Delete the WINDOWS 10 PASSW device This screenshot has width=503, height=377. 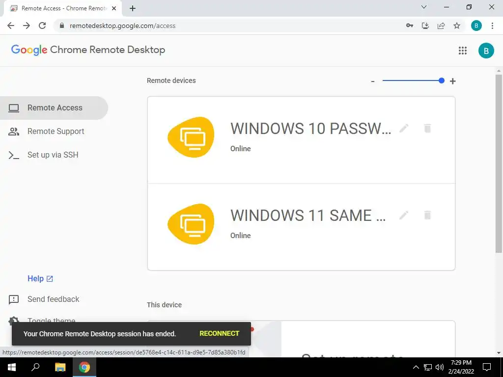click(427, 129)
